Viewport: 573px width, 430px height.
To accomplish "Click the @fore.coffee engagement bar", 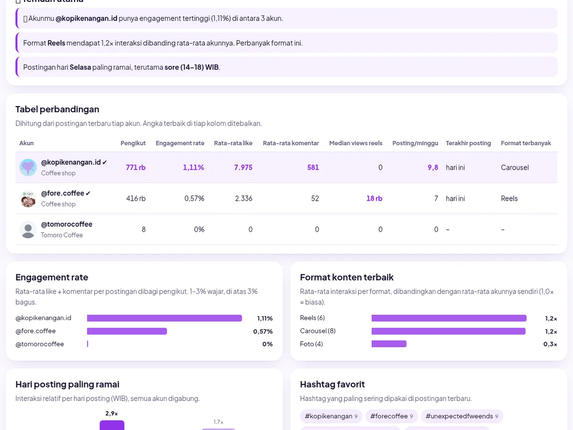I will 127,331.
